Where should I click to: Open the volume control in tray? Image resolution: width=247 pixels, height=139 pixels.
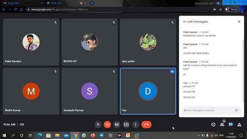[x=216, y=136]
